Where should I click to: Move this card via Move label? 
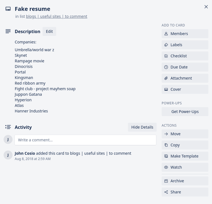point(176,134)
